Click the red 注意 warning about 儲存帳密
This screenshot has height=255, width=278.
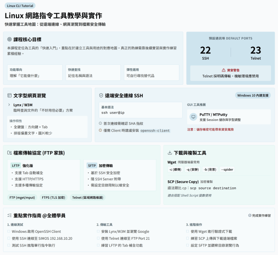210,129
